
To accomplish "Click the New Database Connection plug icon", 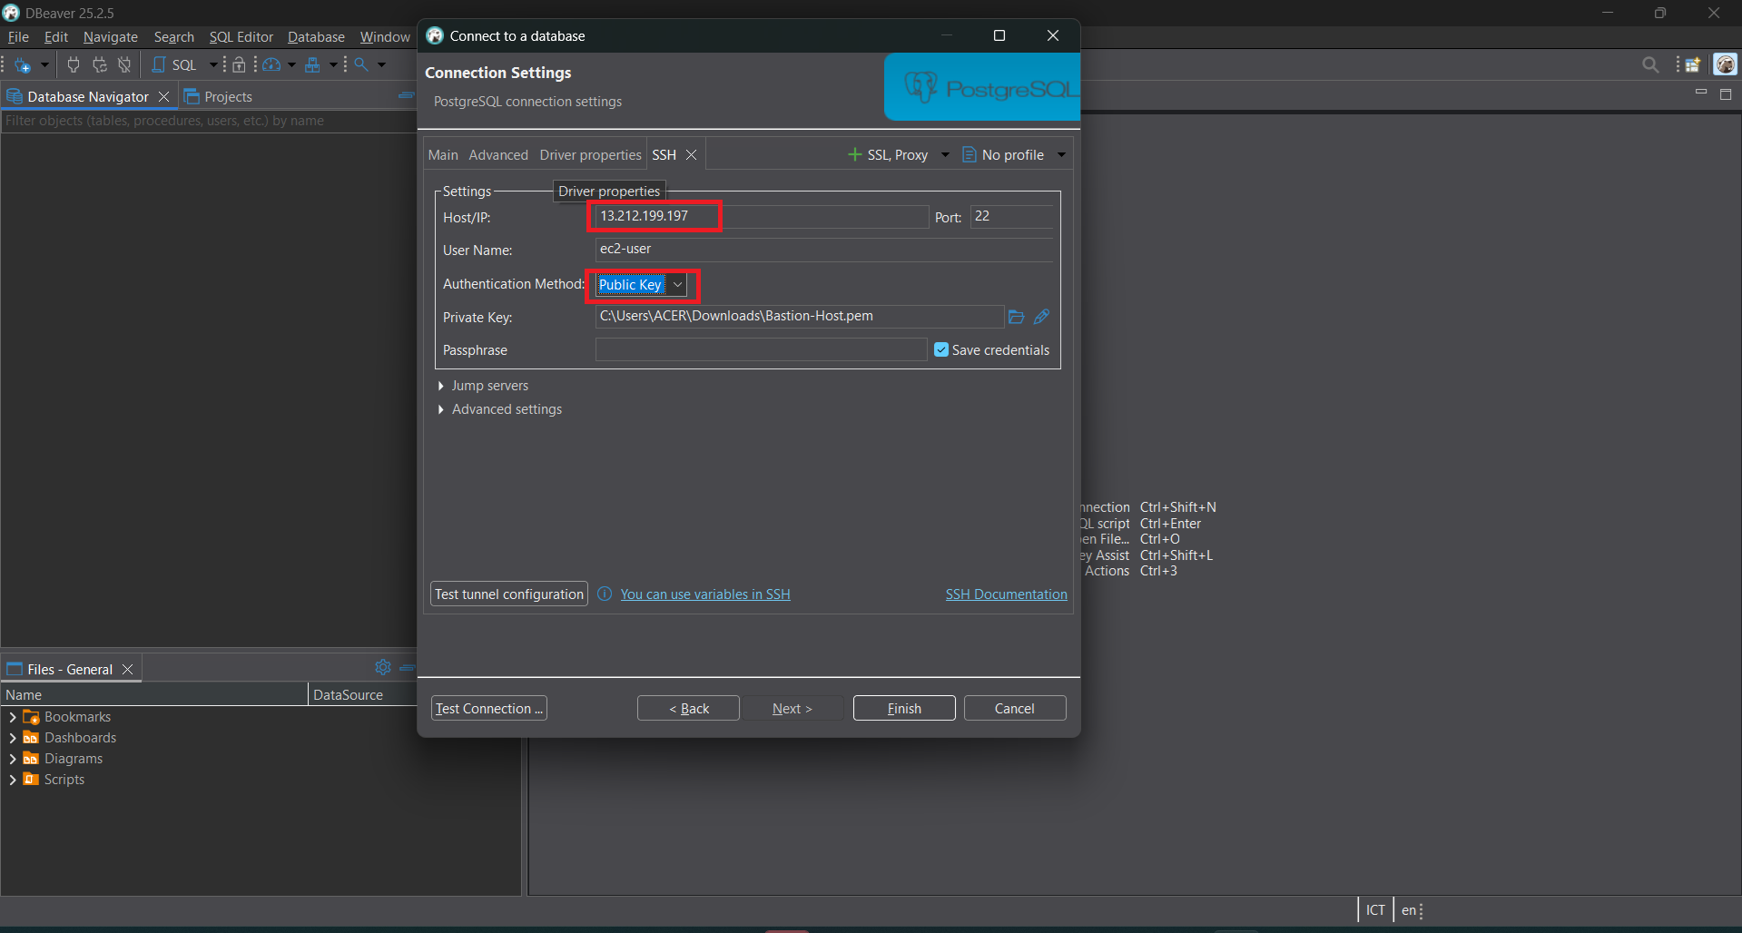I will (x=23, y=65).
